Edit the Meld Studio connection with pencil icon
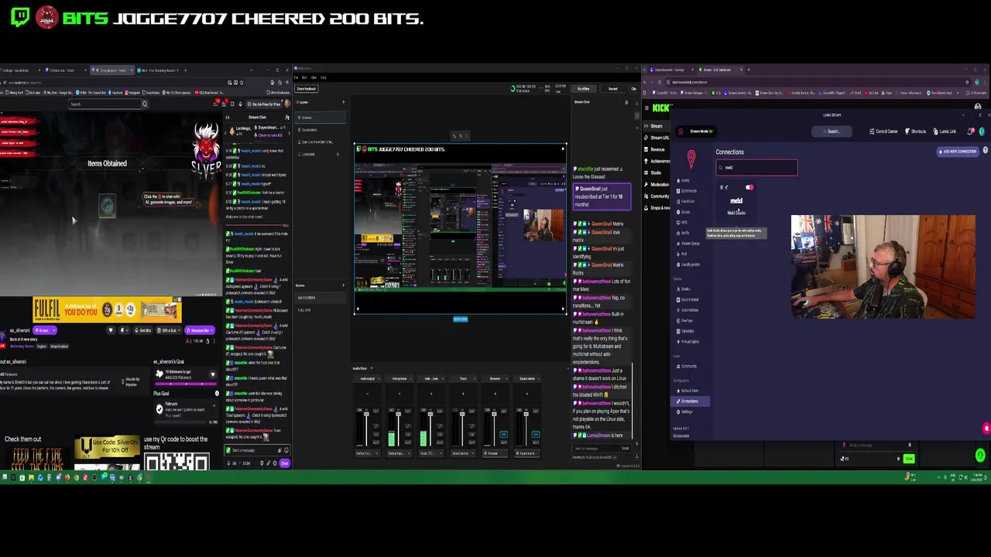Screen dimensions: 991x557 (726, 187)
